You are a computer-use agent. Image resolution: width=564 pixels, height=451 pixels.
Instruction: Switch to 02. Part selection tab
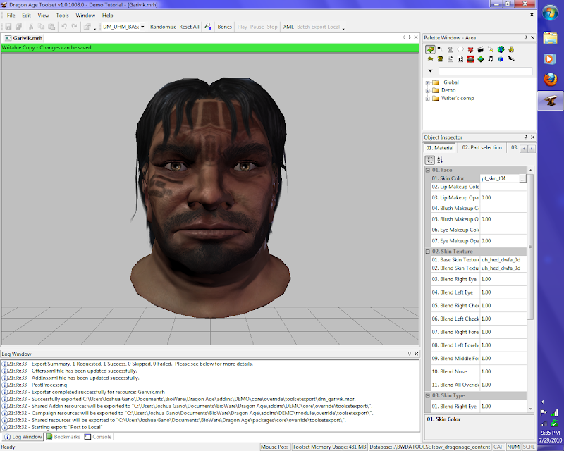(482, 147)
